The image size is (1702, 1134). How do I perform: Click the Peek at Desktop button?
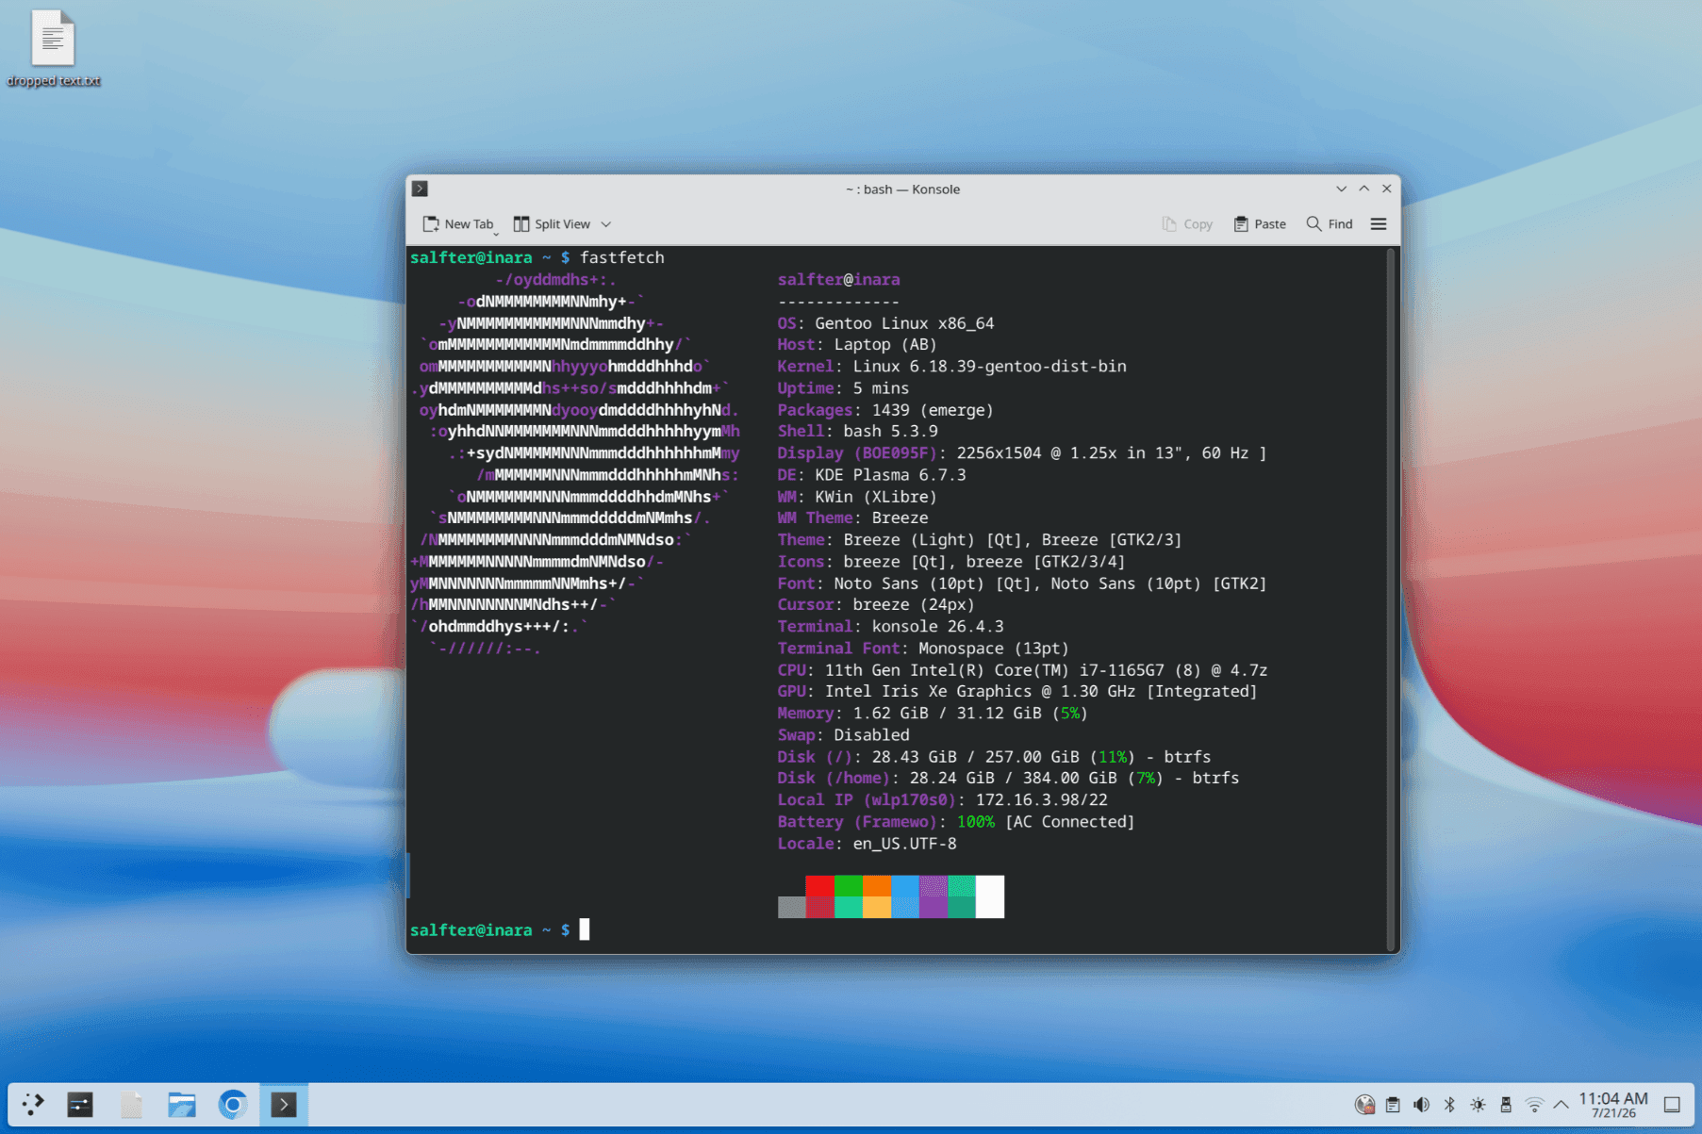[1672, 1105]
